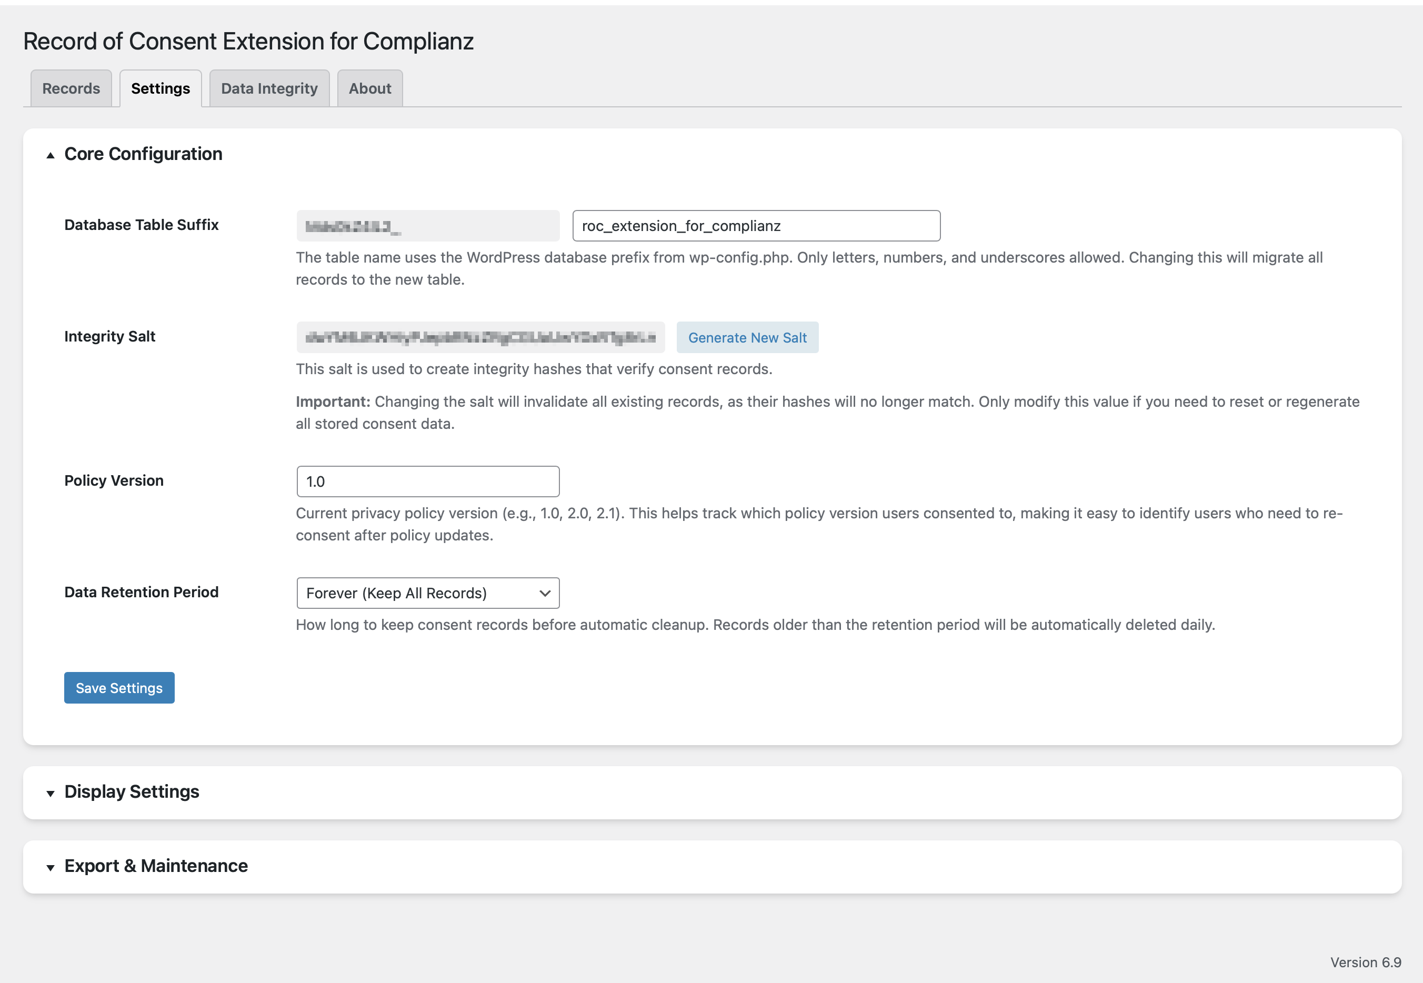This screenshot has width=1423, height=983.
Task: Go to the About tab
Action: [x=369, y=89]
